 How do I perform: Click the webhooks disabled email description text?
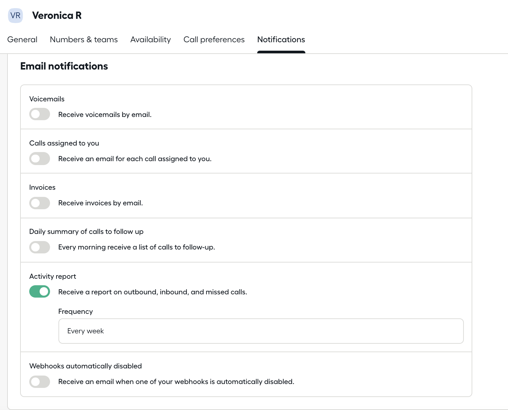click(x=176, y=382)
